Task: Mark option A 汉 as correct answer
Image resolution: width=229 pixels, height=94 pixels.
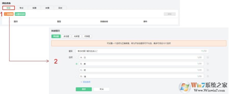Action: 76,58
